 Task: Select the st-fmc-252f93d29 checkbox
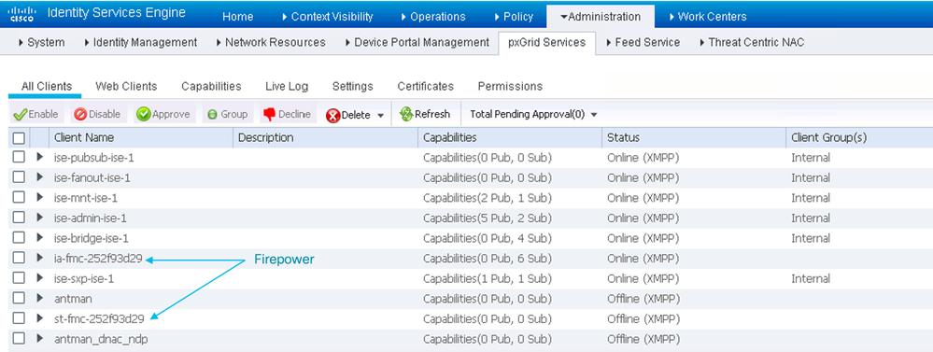click(x=19, y=318)
